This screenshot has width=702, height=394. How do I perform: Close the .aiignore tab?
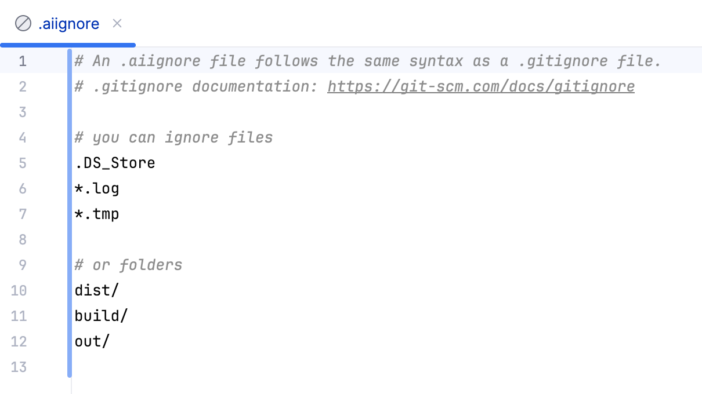pos(117,24)
